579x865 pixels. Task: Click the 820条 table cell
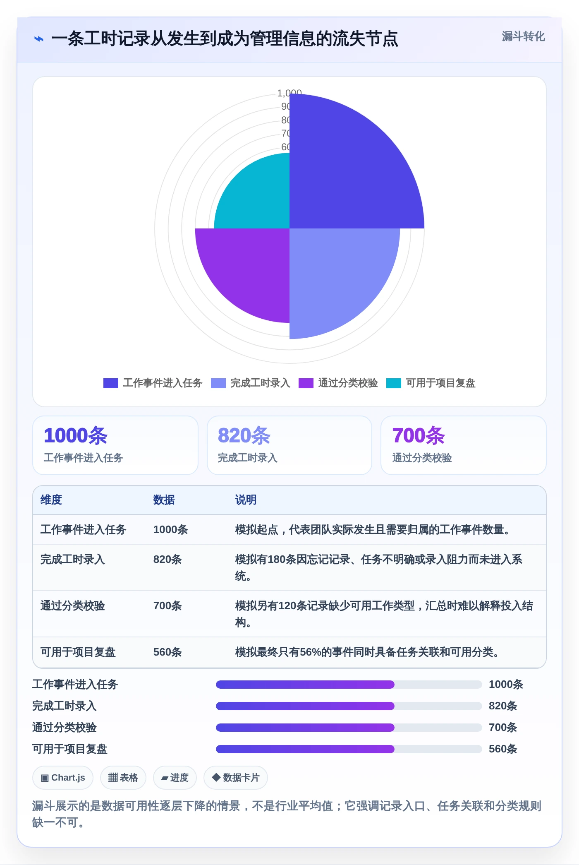(x=167, y=560)
